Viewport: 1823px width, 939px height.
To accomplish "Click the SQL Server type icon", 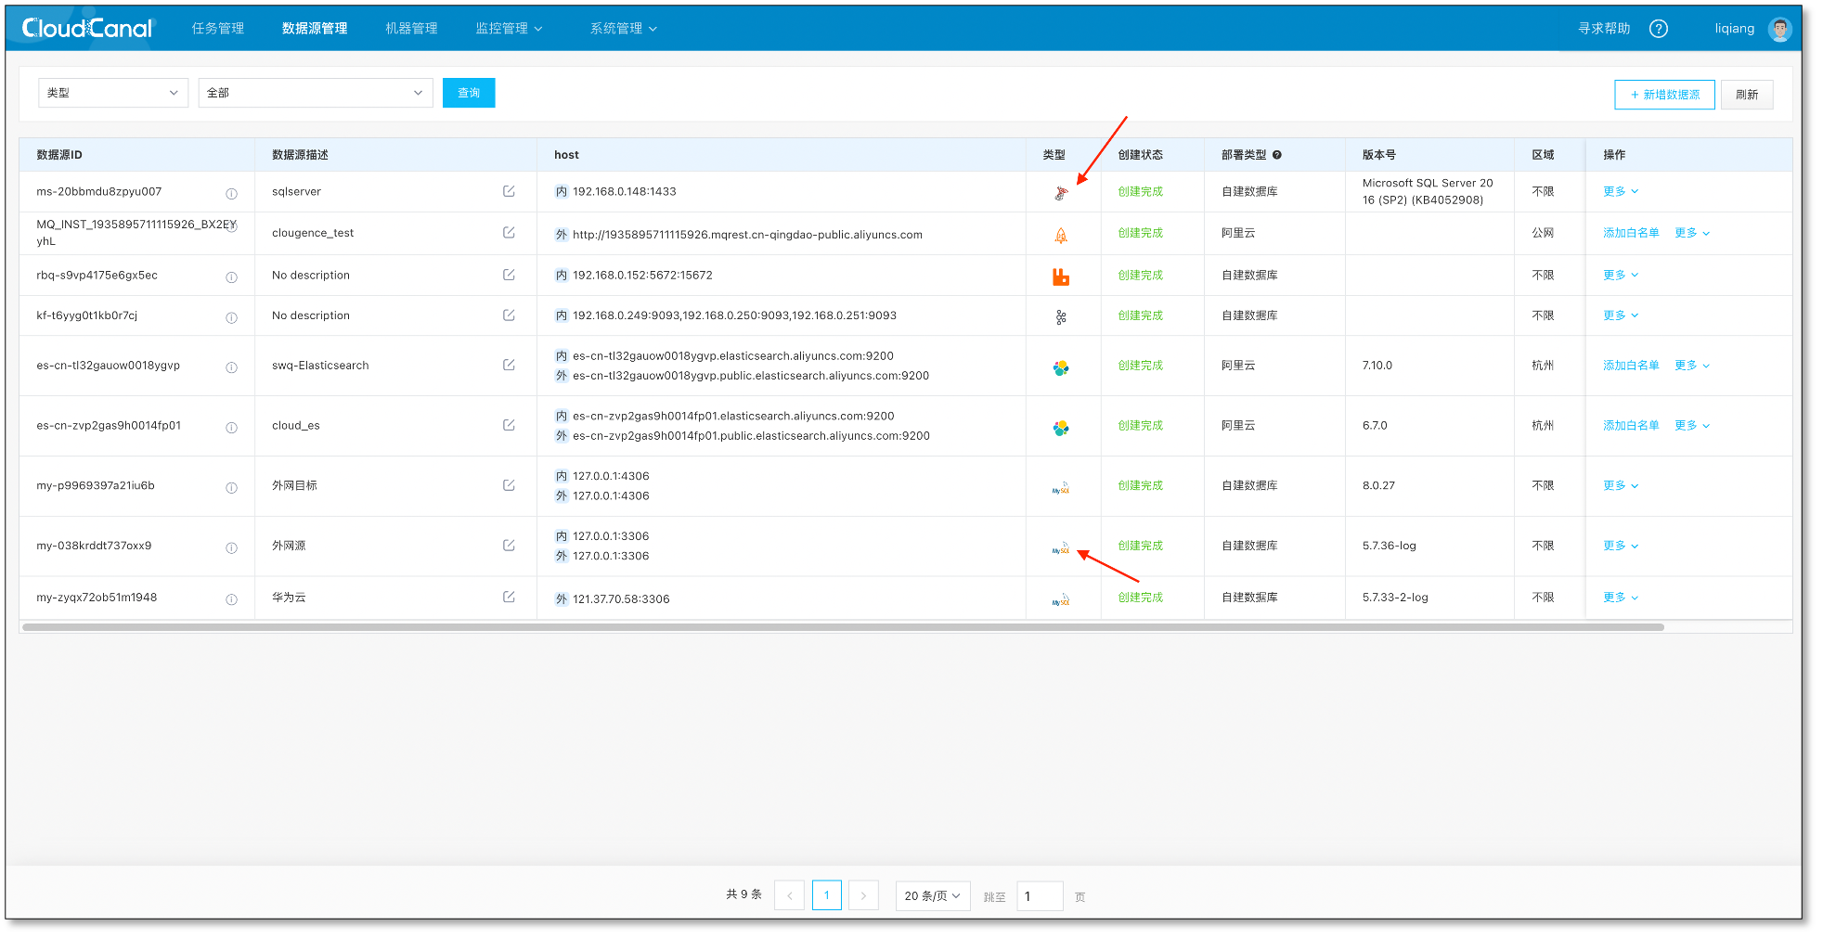I will pyautogui.click(x=1061, y=193).
